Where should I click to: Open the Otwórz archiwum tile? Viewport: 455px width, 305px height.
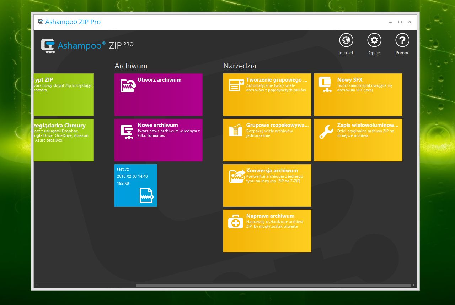coord(159,95)
